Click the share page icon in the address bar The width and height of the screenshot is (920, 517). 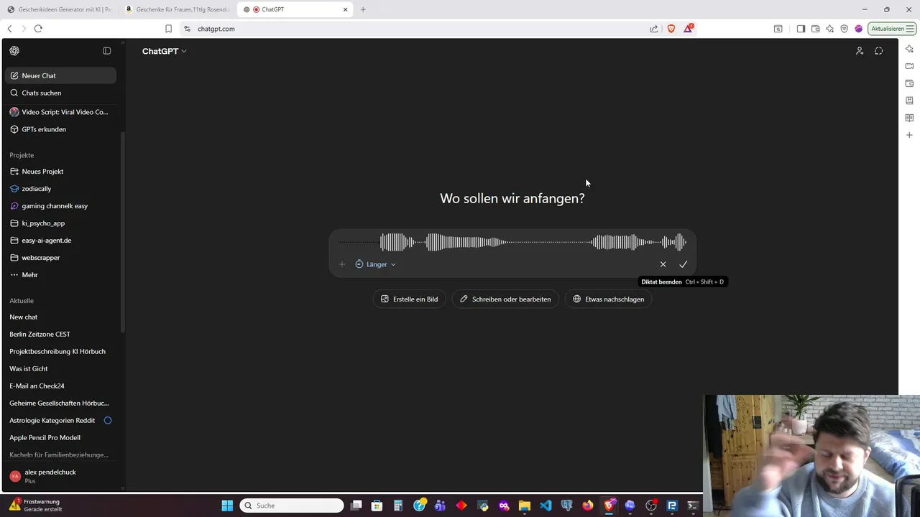[x=653, y=29]
